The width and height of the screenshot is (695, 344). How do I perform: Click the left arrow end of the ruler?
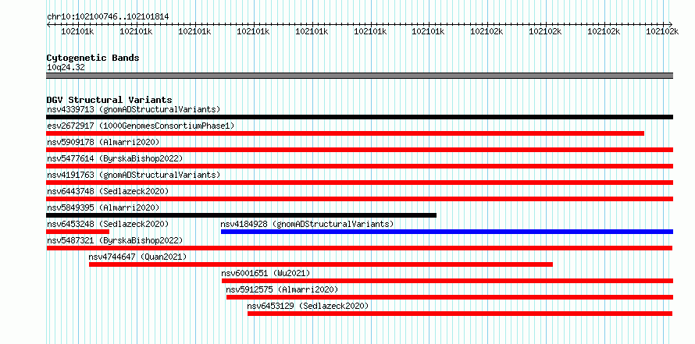48,24
